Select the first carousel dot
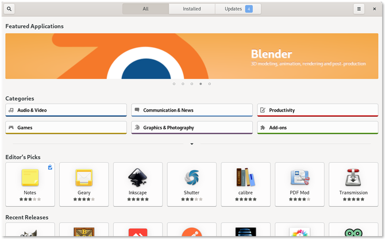385x239 pixels. (174, 84)
